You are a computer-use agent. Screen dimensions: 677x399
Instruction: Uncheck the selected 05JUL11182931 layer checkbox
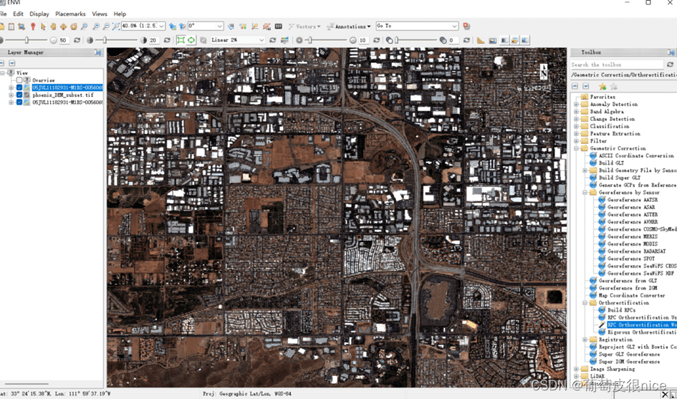click(x=19, y=87)
